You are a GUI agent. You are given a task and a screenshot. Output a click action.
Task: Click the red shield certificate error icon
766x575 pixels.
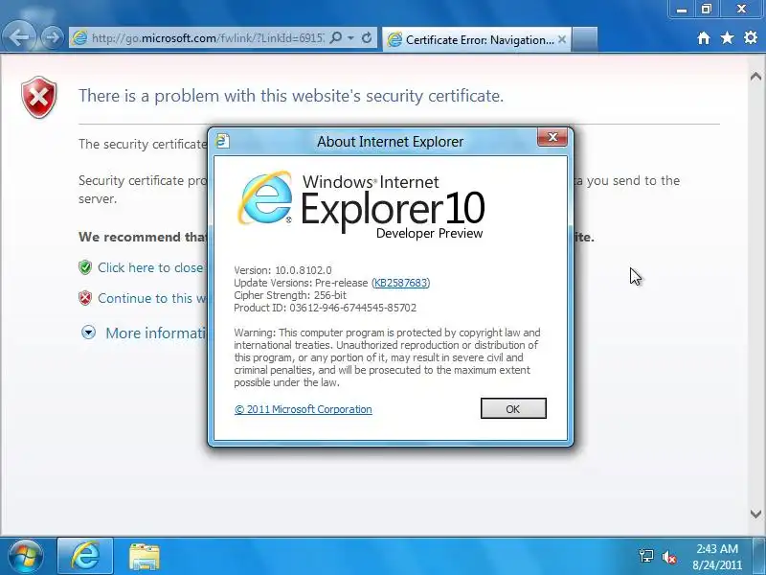coord(39,97)
